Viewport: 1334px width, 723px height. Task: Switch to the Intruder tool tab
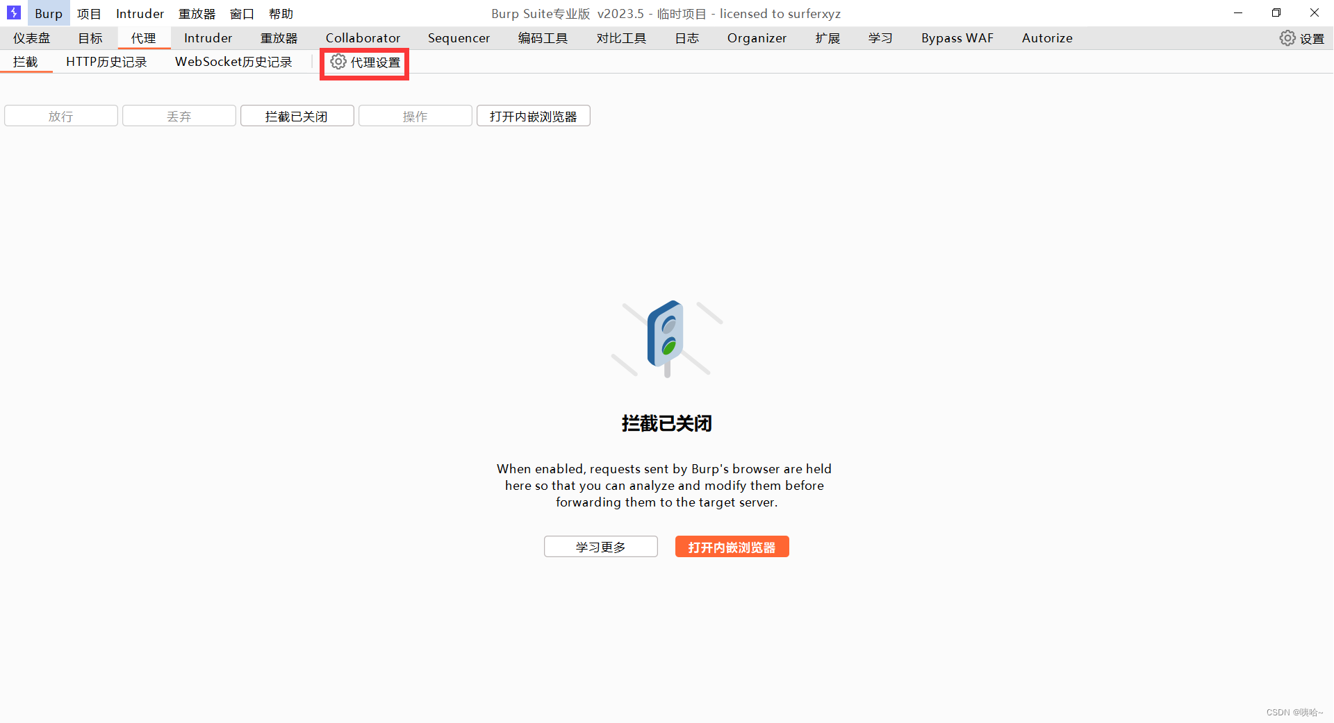coord(208,38)
